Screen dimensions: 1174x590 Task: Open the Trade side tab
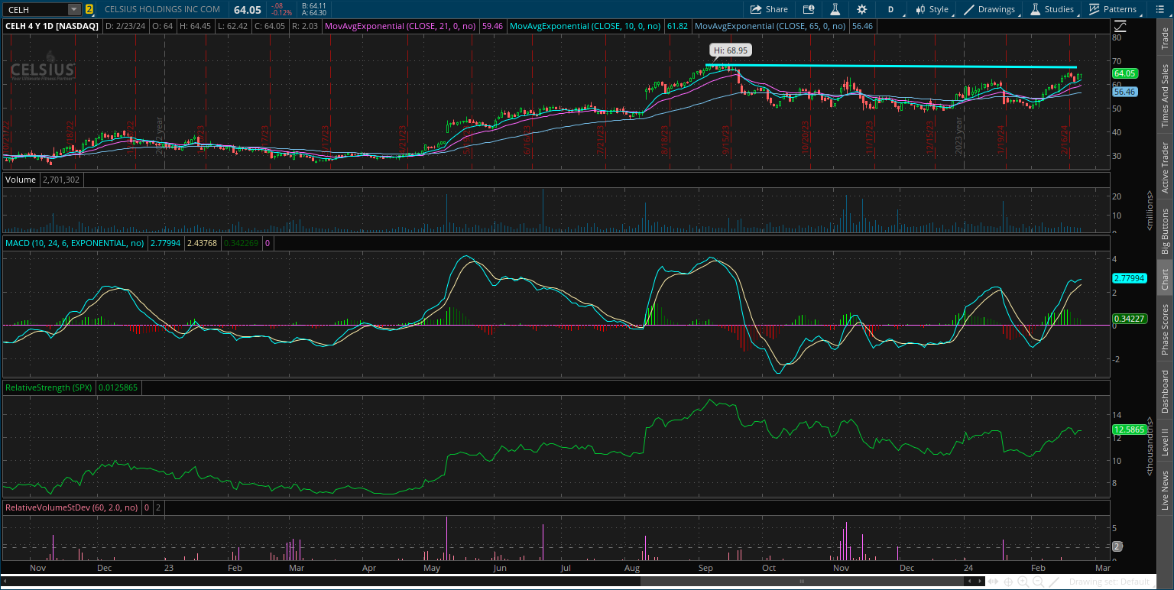tap(1164, 38)
